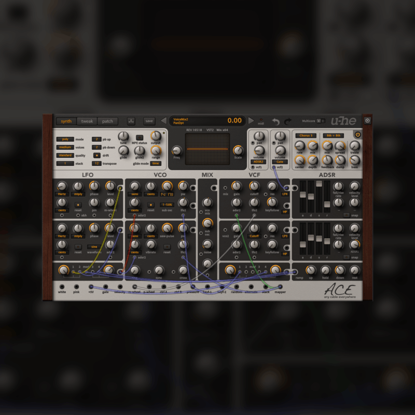Toggle the ADSR 1 snap button
The width and height of the screenshot is (415, 415).
pyautogui.click(x=346, y=215)
